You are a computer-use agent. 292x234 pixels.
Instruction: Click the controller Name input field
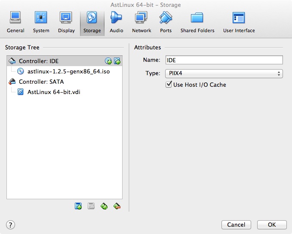click(x=224, y=60)
